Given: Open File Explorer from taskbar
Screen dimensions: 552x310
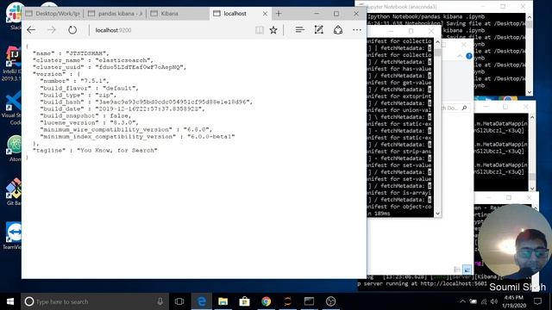Looking at the screenshot, I should pyautogui.click(x=223, y=301).
